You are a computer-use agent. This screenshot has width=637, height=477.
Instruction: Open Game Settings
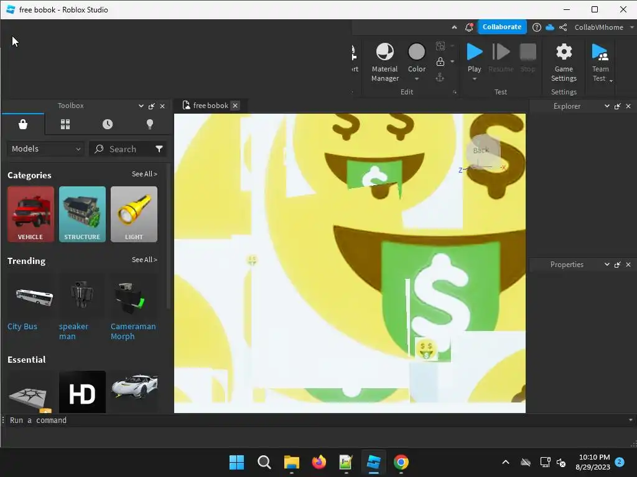(564, 62)
